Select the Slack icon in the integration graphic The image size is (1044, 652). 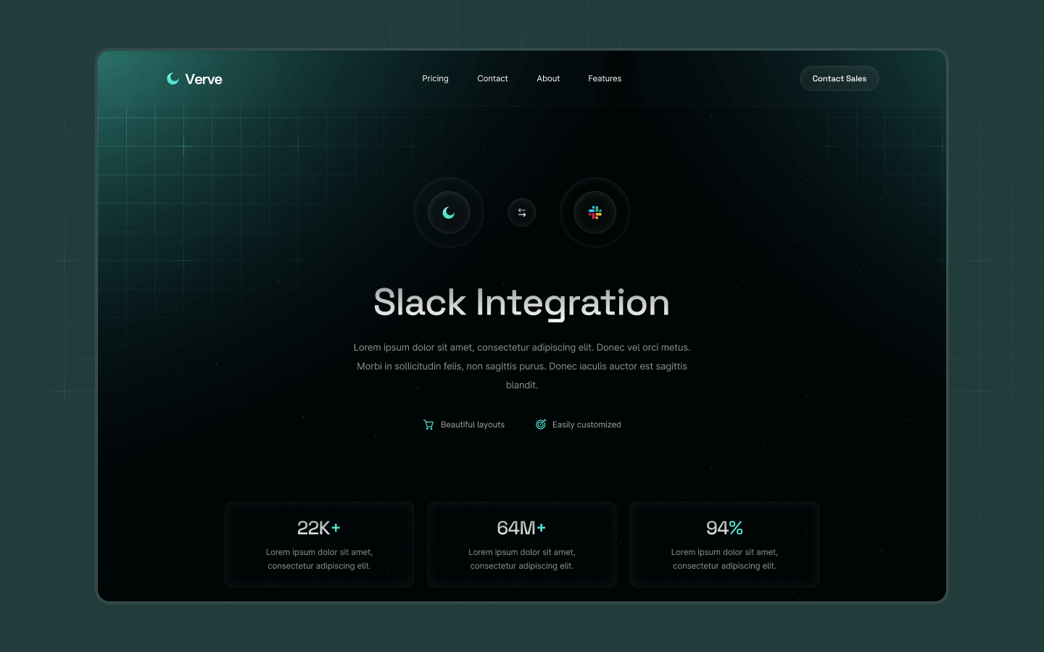(x=594, y=212)
